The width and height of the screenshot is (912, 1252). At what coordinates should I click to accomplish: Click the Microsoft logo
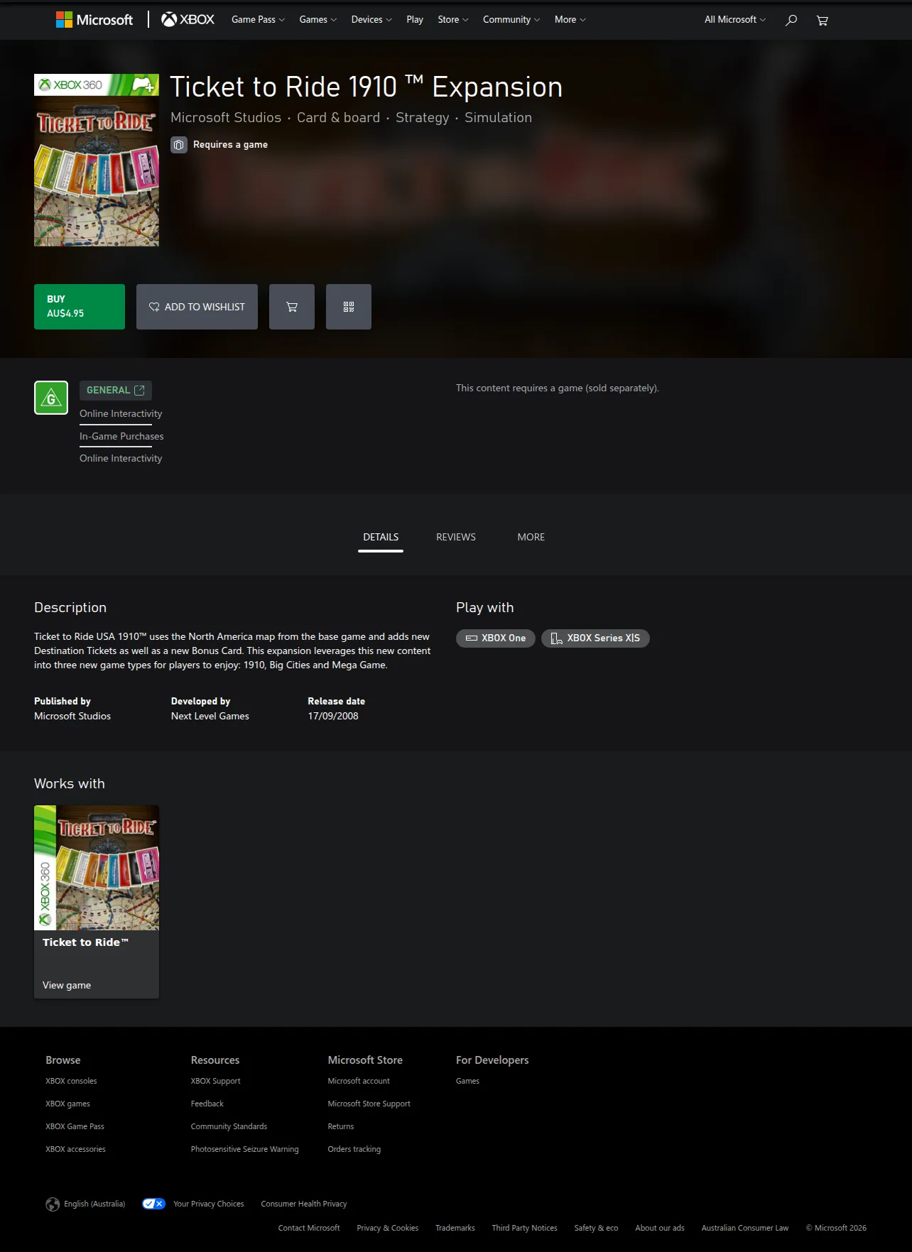coord(94,19)
